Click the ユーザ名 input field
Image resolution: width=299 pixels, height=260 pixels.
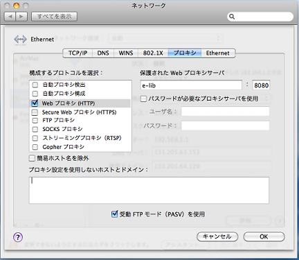pyautogui.click(x=225, y=112)
